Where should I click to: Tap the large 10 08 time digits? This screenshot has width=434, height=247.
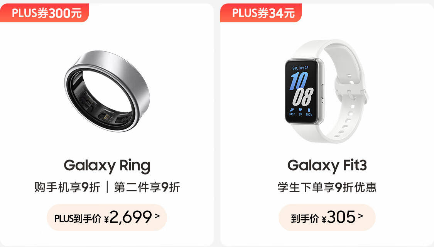pos(301,89)
